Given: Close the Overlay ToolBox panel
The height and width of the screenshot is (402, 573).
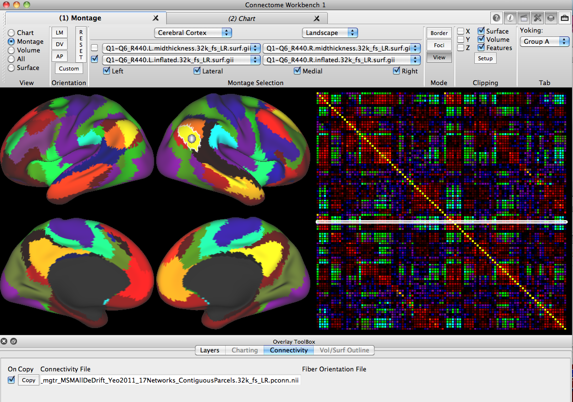Looking at the screenshot, I should (x=4, y=341).
